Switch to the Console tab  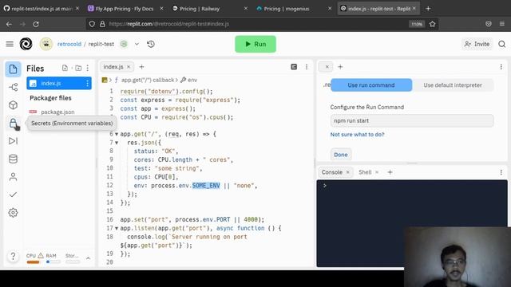[x=332, y=172]
